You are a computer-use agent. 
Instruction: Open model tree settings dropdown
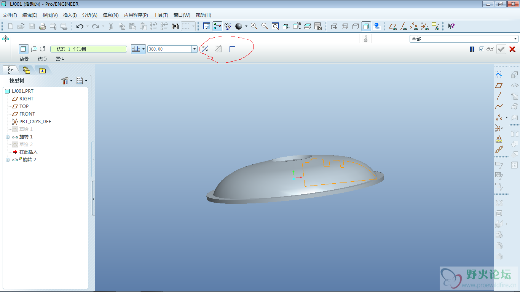67,81
